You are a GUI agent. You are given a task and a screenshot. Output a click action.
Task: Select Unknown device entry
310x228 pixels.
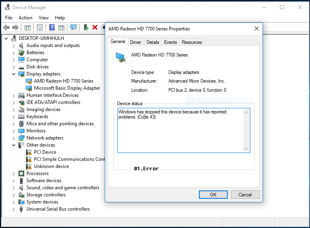coord(51,166)
